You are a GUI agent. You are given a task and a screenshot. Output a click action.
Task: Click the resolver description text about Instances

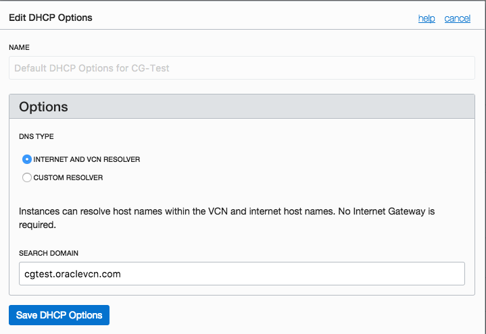226,211
